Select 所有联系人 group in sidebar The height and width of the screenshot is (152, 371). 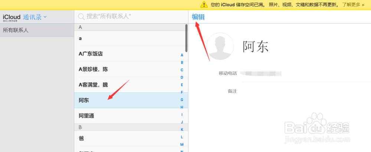pyautogui.click(x=37, y=30)
